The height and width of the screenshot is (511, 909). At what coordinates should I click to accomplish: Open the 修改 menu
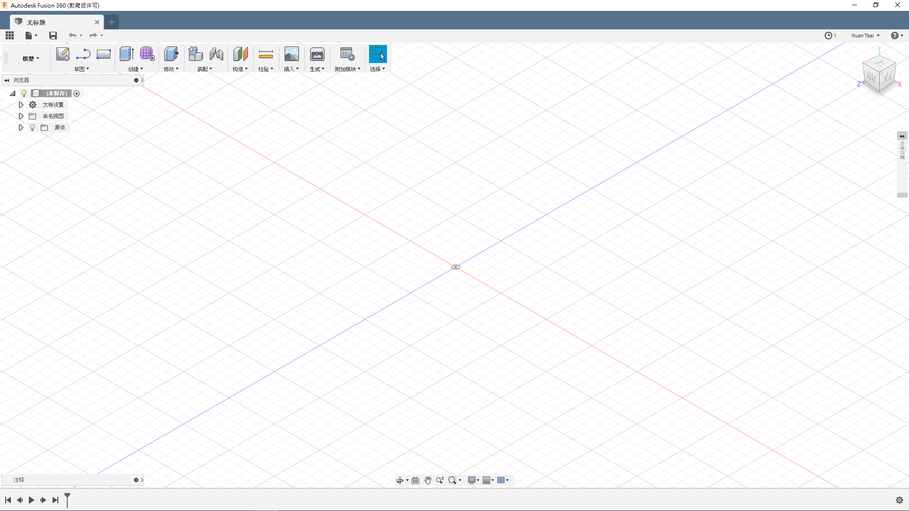[x=171, y=69]
